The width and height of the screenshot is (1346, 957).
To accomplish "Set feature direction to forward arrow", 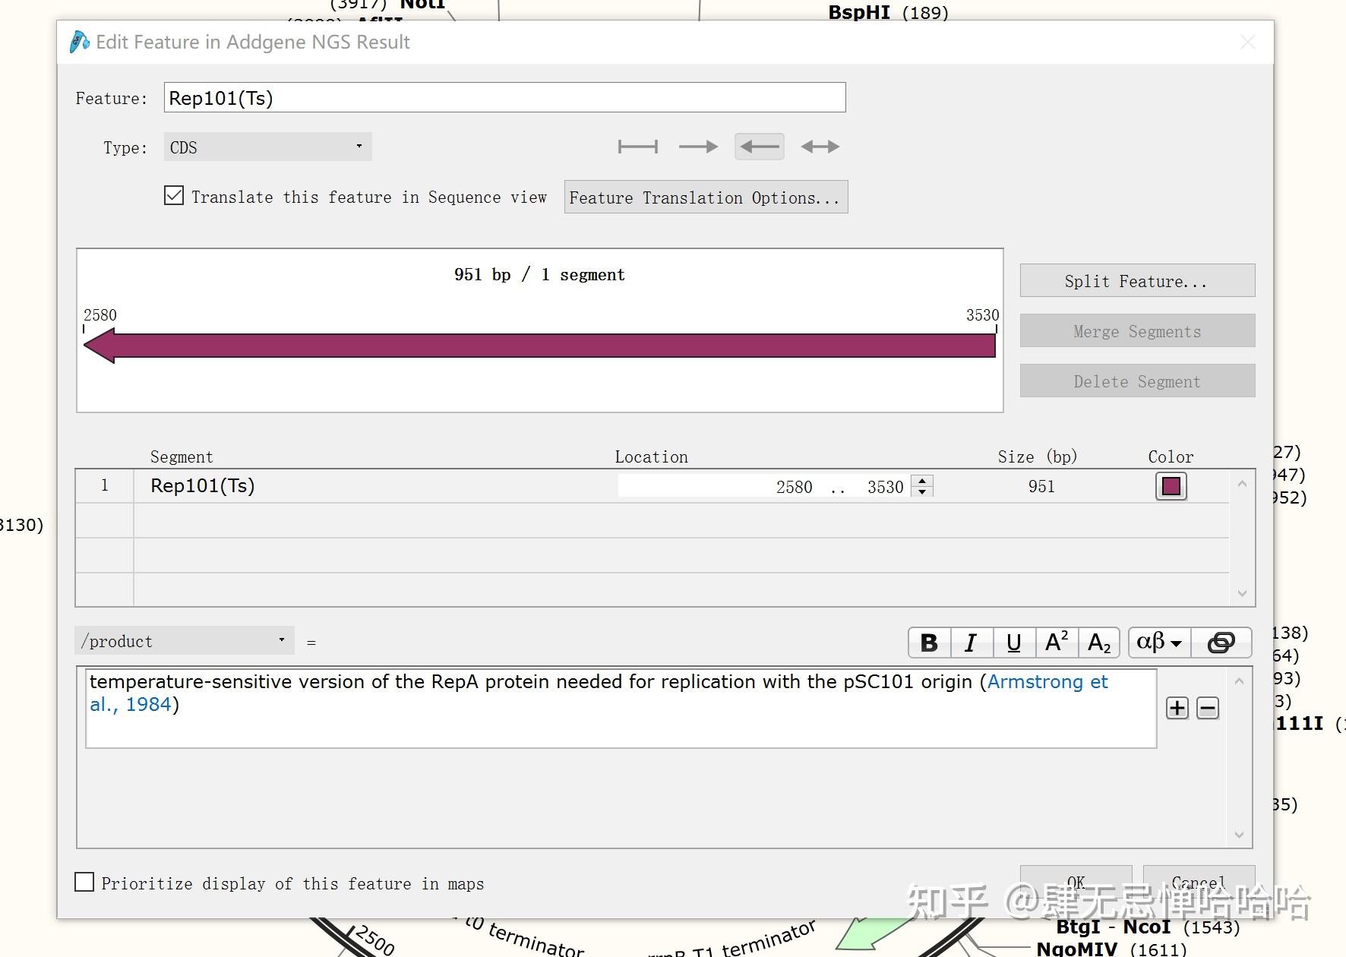I will [698, 147].
